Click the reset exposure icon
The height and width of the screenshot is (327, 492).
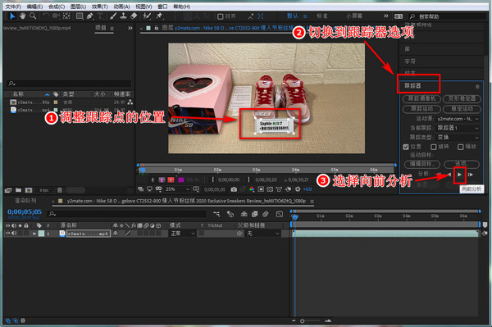point(298,189)
